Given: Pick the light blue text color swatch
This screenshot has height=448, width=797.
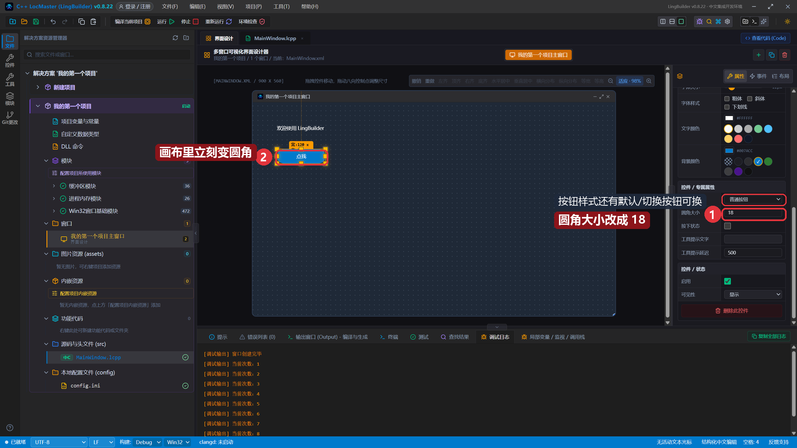Looking at the screenshot, I should [x=768, y=129].
